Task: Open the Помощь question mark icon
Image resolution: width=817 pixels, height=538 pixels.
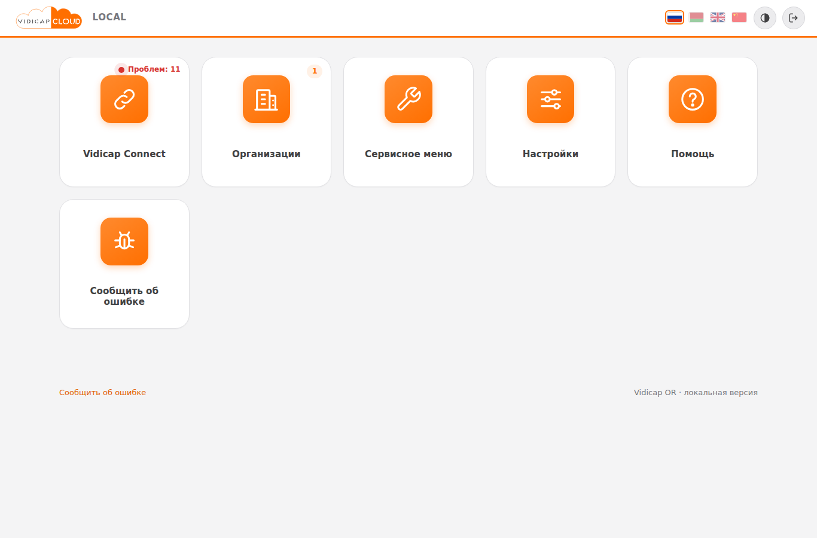Action: [693, 99]
